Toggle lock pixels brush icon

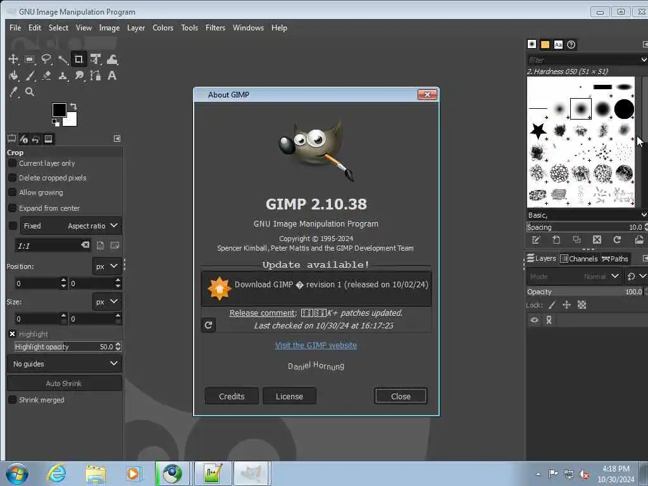(x=552, y=305)
